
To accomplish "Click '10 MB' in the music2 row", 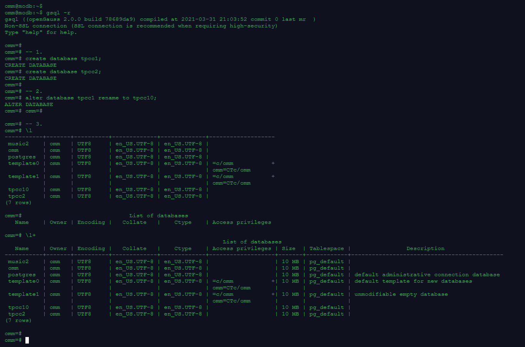I will 290,262.
